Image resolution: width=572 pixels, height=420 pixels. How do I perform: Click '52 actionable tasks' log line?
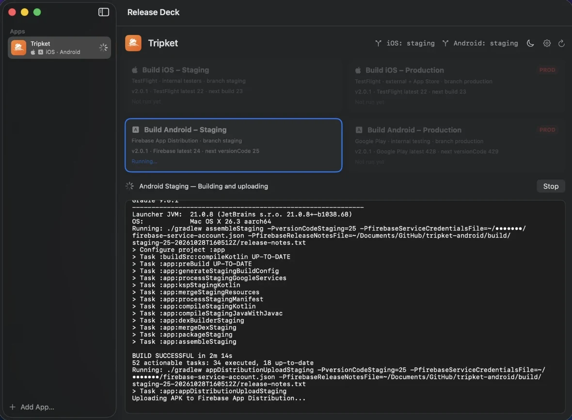223,363
